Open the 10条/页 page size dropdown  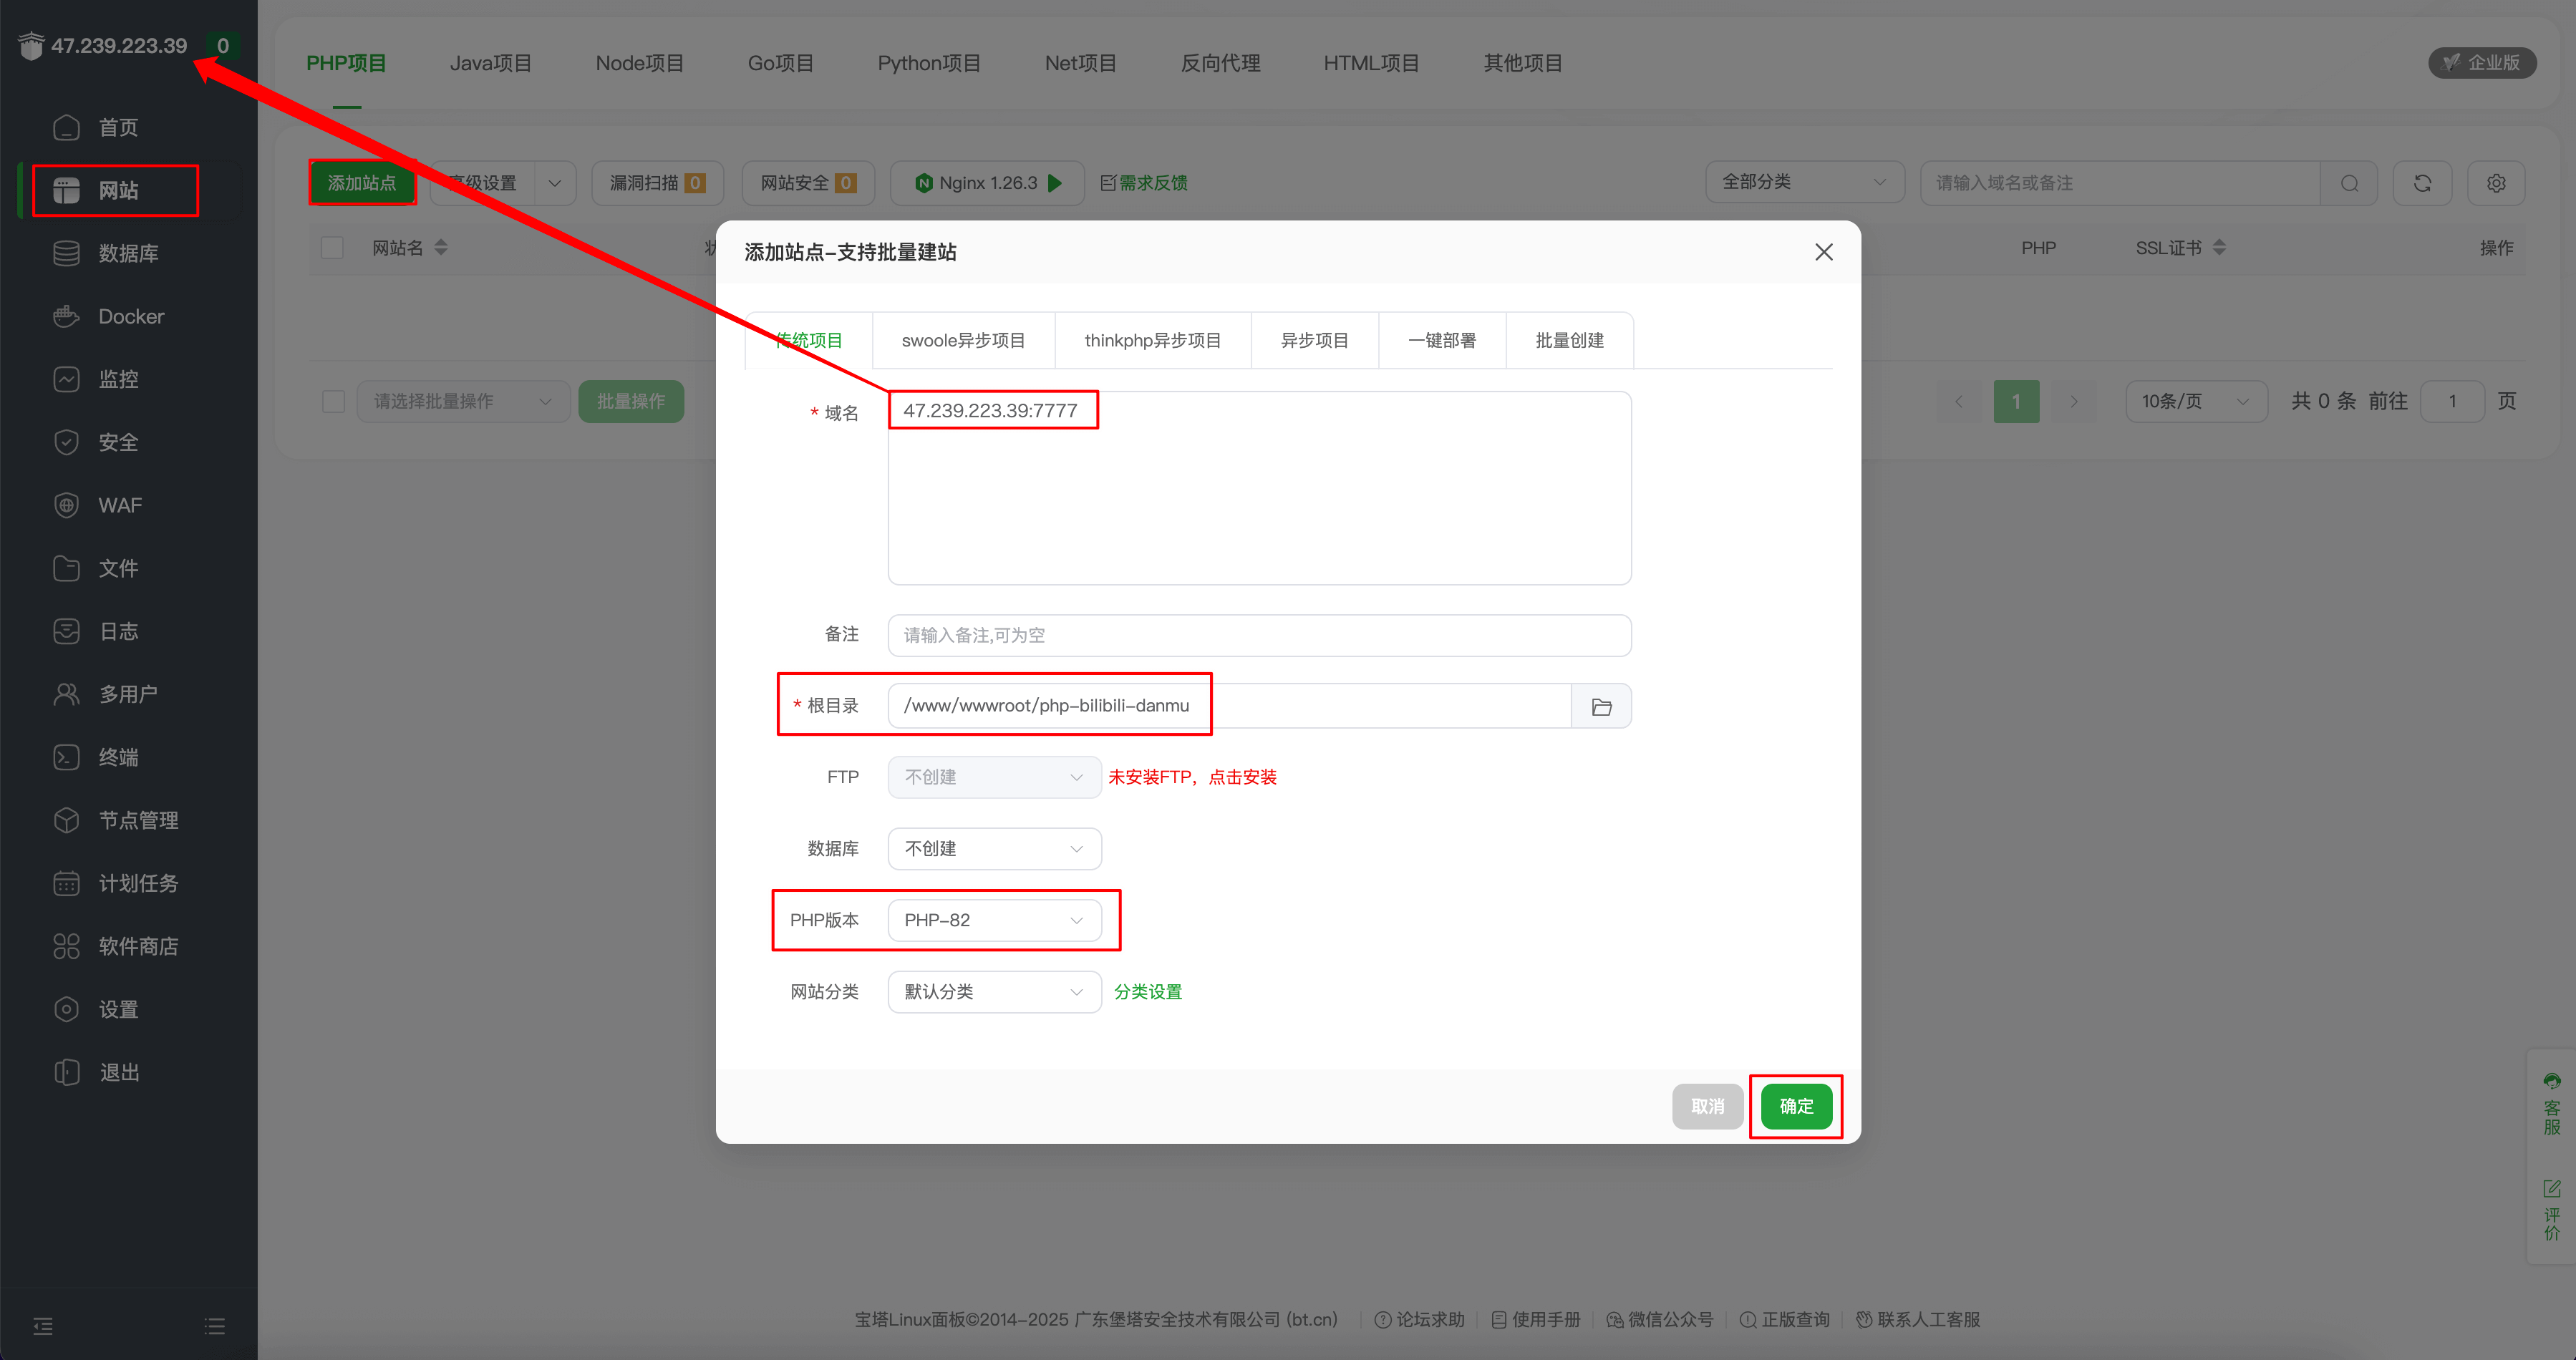2196,401
